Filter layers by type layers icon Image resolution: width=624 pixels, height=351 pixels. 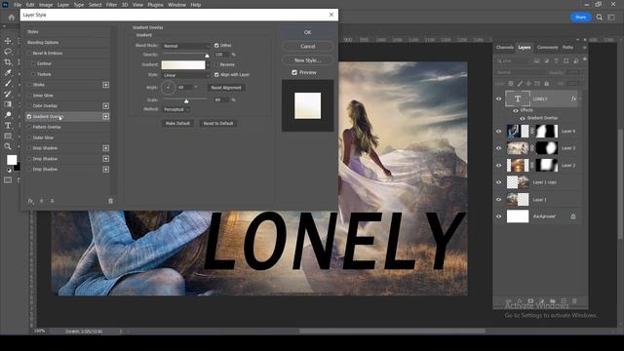556,60
